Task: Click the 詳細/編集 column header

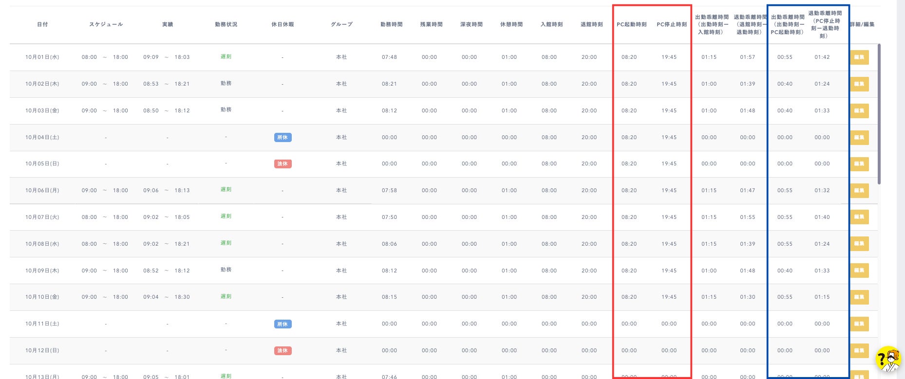Action: point(862,24)
